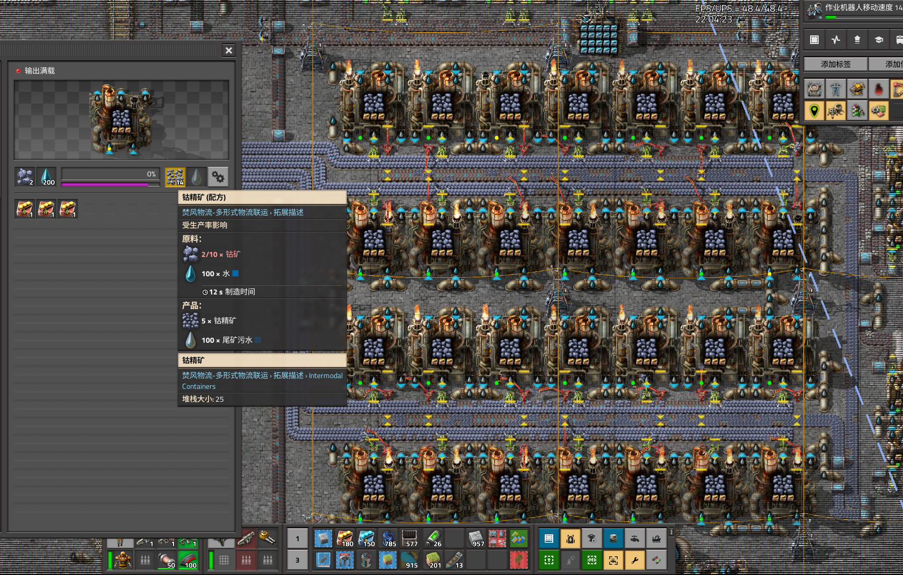Click the machine preview thumbnail
This screenshot has width=903, height=575.
(121, 120)
